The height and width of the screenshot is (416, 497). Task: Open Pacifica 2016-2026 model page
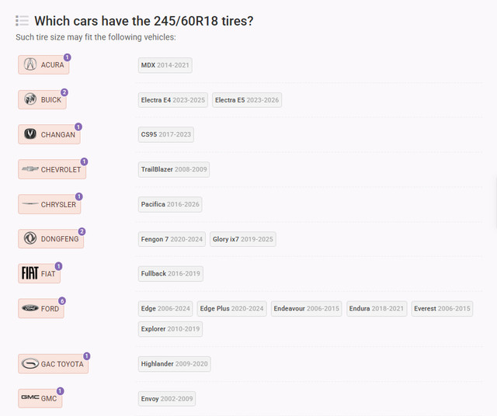click(170, 204)
